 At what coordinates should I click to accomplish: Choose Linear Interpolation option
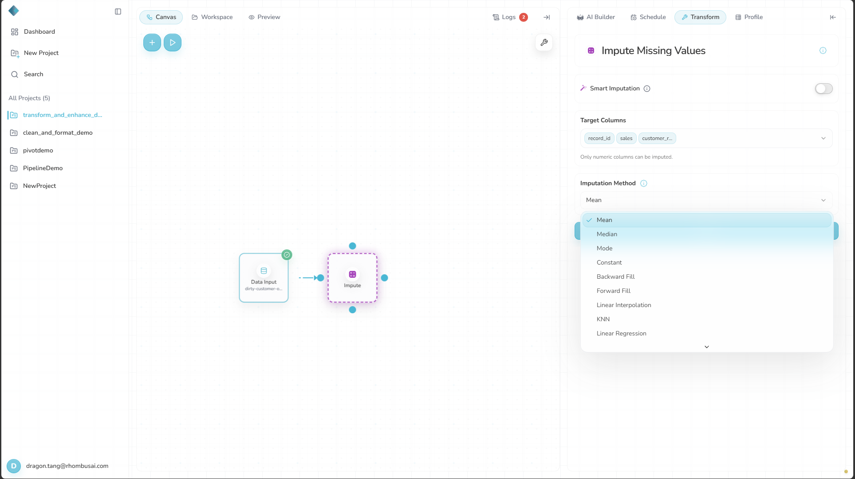(x=707, y=305)
